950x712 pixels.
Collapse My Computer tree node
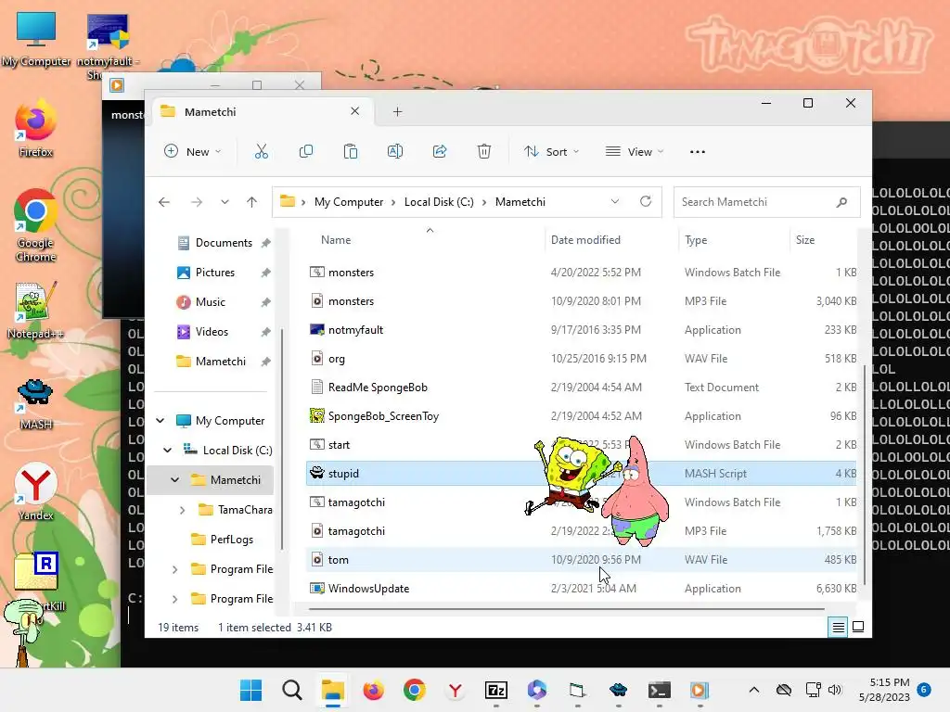tap(160, 420)
